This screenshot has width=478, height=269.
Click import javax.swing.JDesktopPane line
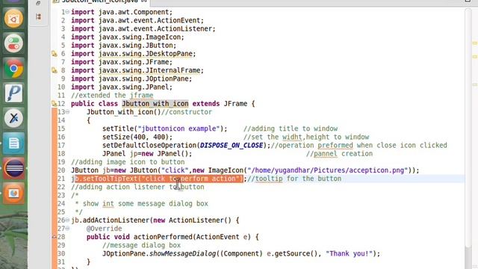tap(134, 54)
